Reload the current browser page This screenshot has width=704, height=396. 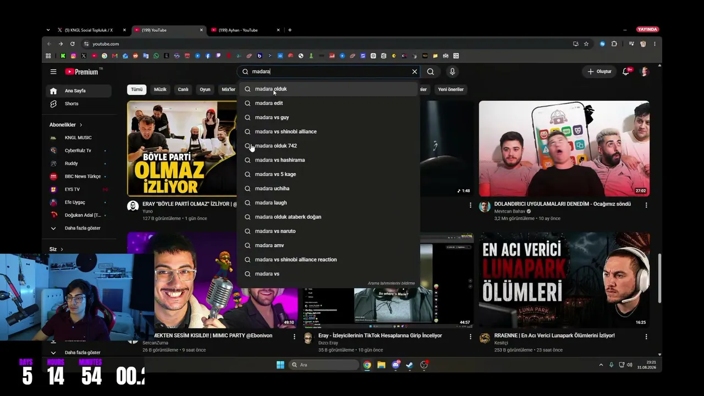click(72, 44)
